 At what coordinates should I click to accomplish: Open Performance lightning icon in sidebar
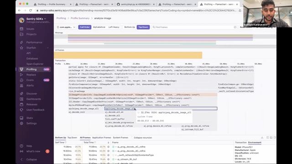(x=21, y=42)
